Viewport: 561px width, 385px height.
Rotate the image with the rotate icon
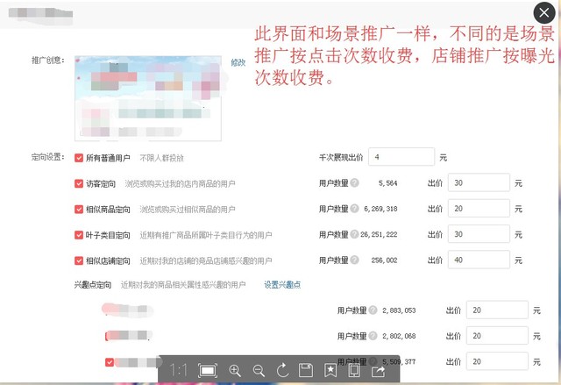[282, 370]
